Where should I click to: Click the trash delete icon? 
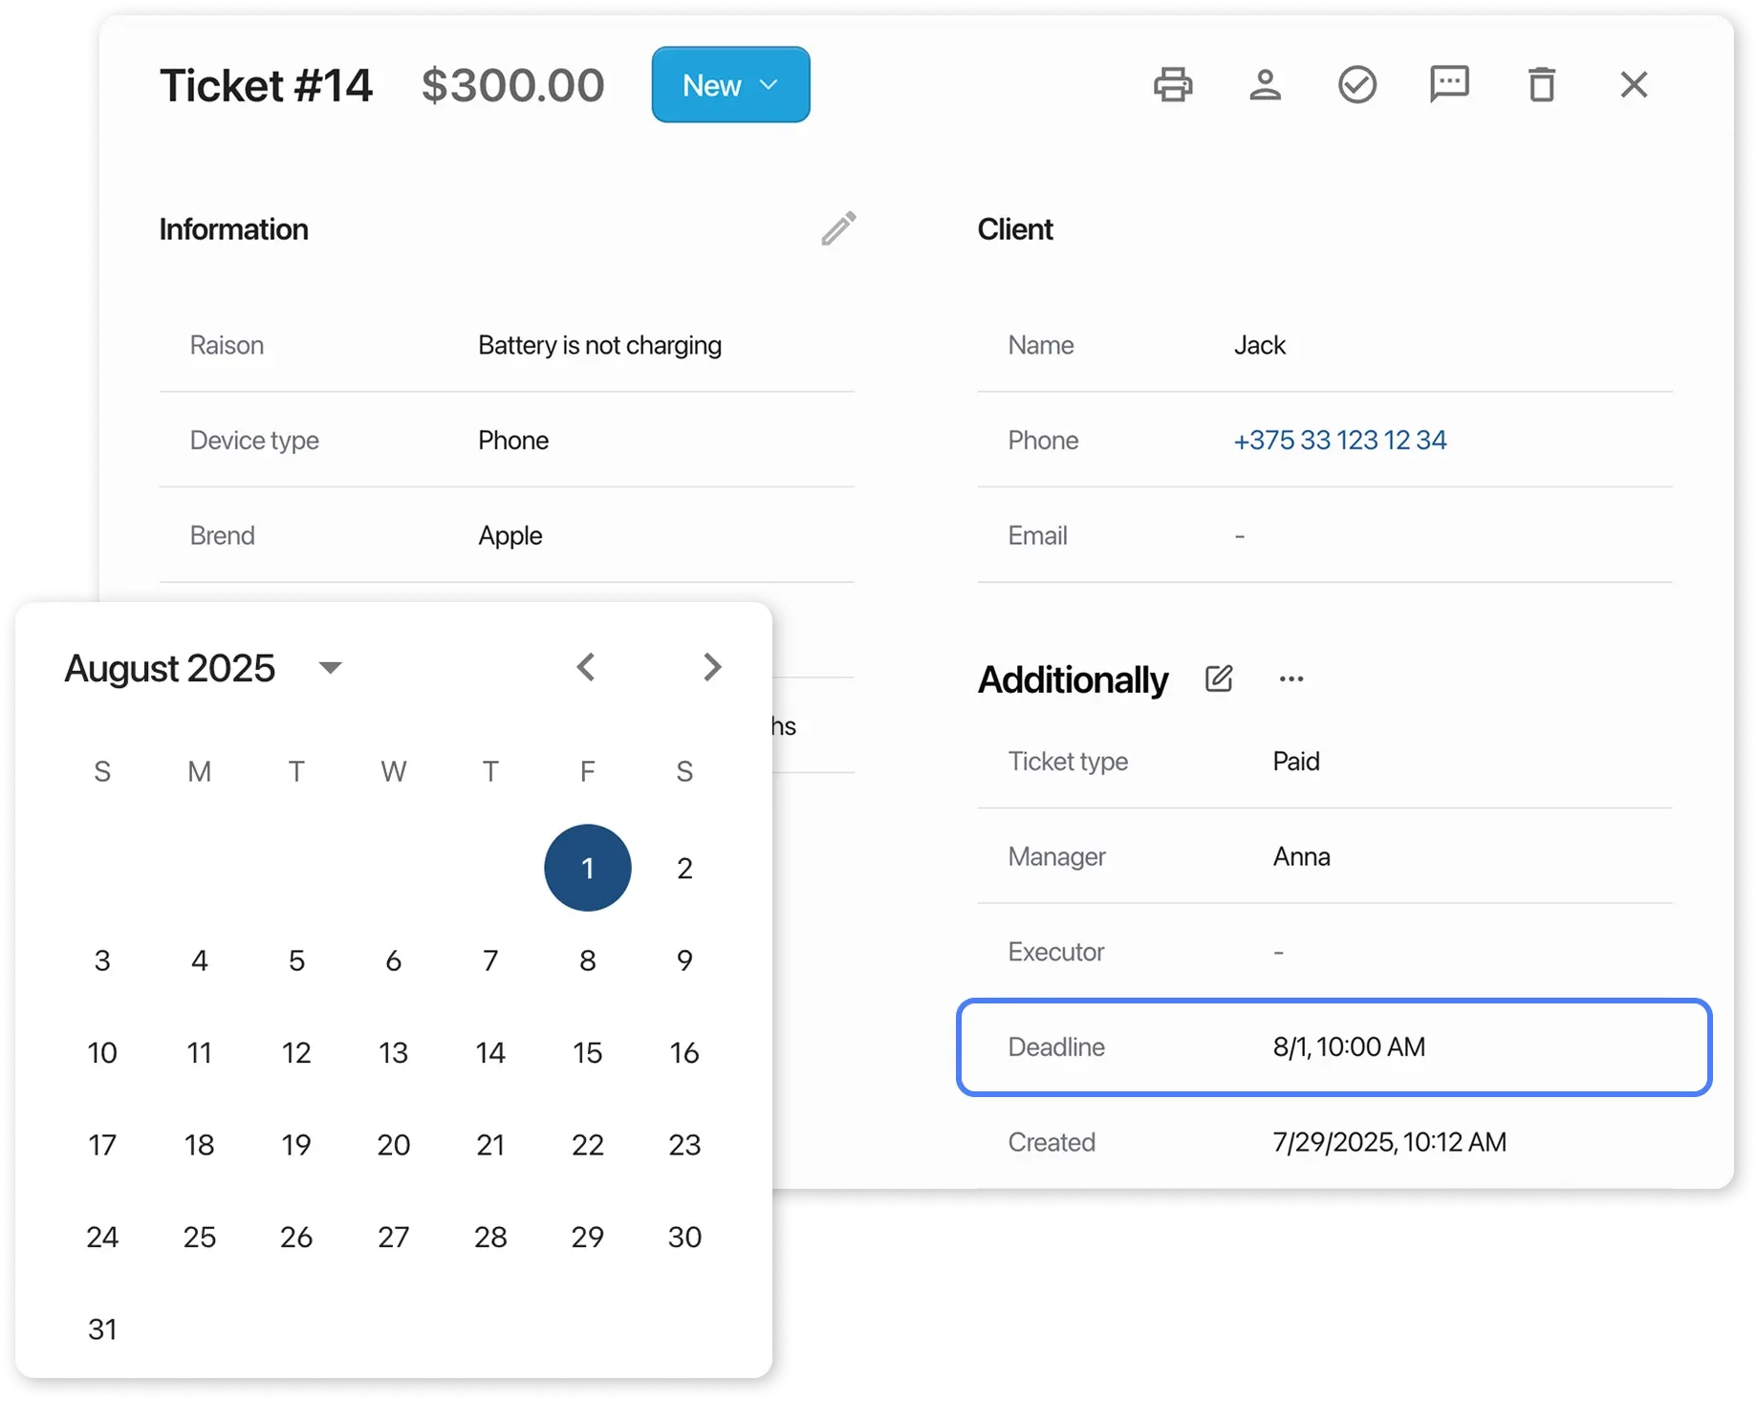coord(1541,85)
